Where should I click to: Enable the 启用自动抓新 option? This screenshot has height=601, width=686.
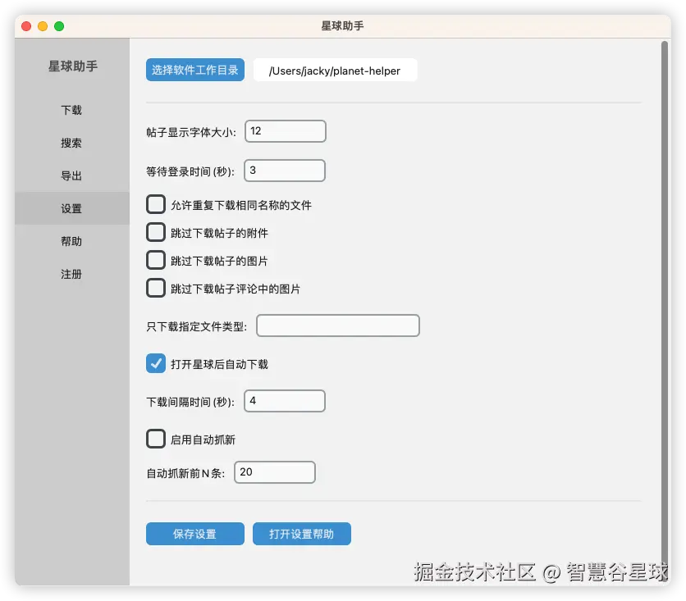pos(156,439)
